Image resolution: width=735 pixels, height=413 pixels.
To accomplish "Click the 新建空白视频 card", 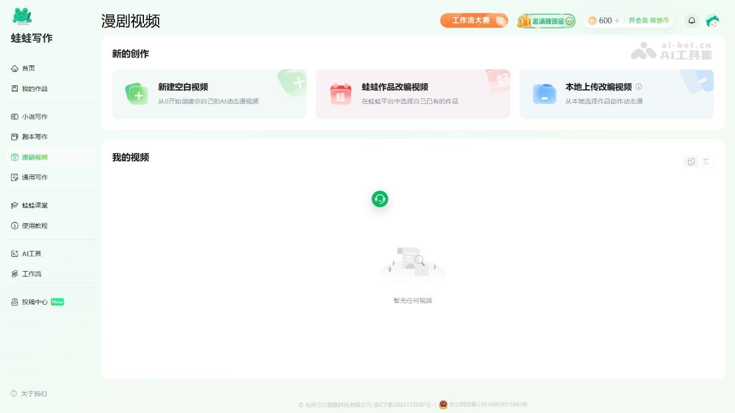I will [x=209, y=94].
